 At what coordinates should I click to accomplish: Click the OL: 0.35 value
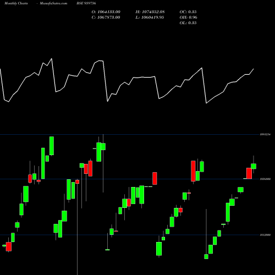(x=188, y=23)
